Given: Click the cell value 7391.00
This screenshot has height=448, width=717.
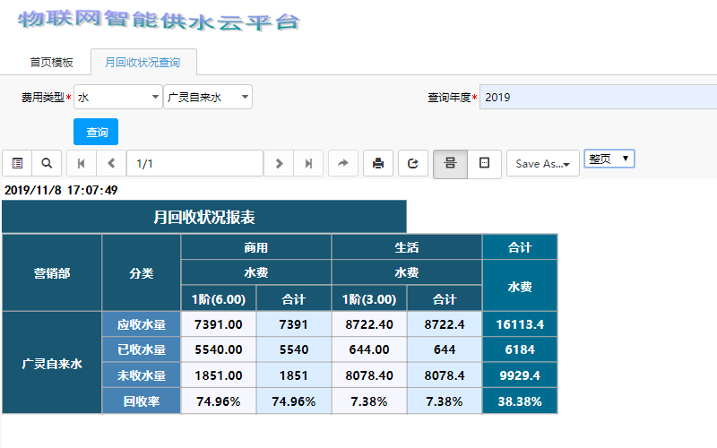Looking at the screenshot, I should [219, 324].
